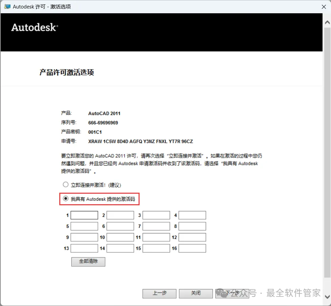This screenshot has width=331, height=306.
Task: Click activation code field 1
Action: (84, 215)
